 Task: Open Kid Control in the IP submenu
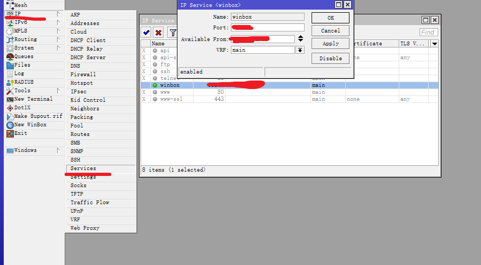tap(100, 100)
